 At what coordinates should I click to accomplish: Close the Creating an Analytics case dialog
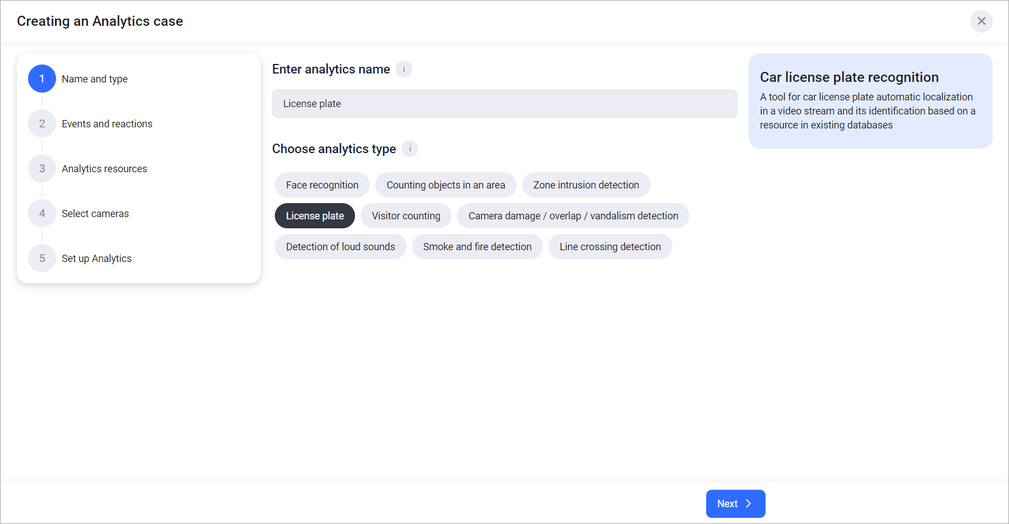coord(981,21)
